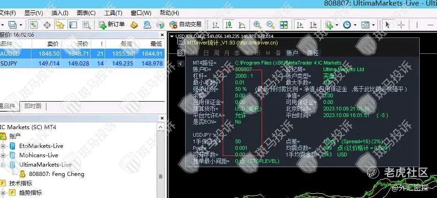Open the 文件(F) menu
The height and width of the screenshot is (198, 437).
pyautogui.click(x=8, y=13)
